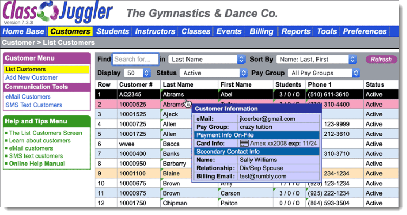Click last name Bacca
The height and width of the screenshot is (215, 407).
(x=171, y=144)
